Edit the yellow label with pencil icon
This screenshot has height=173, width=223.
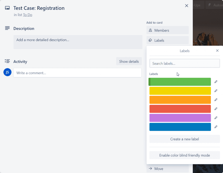coord(216,91)
